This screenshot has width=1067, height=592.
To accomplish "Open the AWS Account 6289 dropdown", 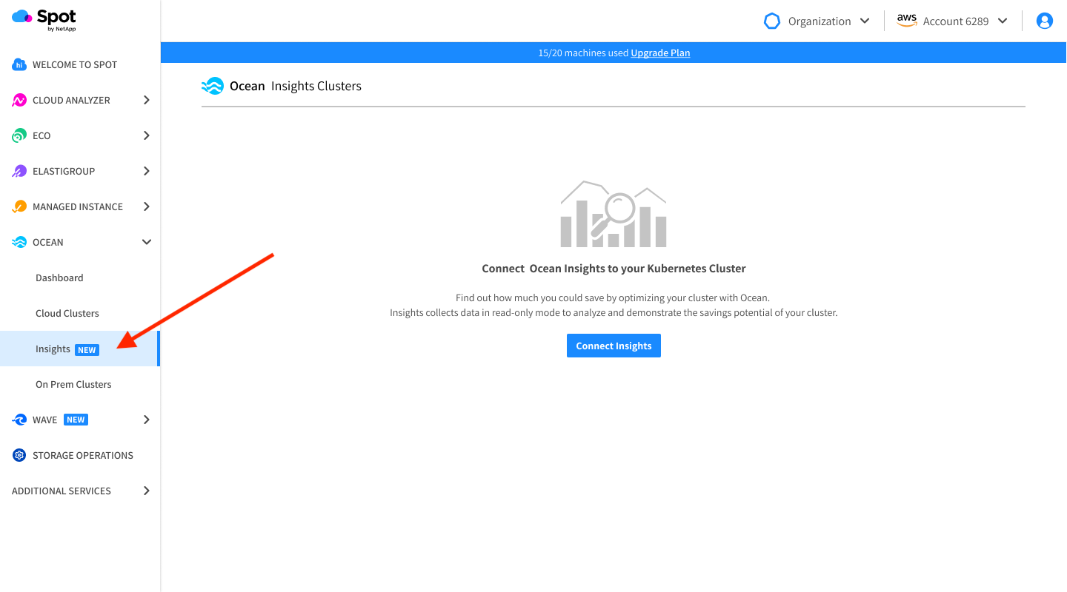I will (x=952, y=21).
